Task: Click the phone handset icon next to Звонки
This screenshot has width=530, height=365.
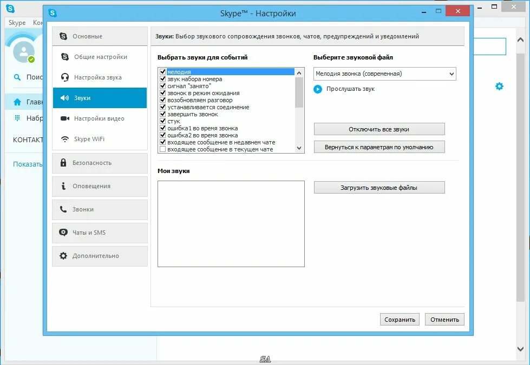Action: point(63,209)
